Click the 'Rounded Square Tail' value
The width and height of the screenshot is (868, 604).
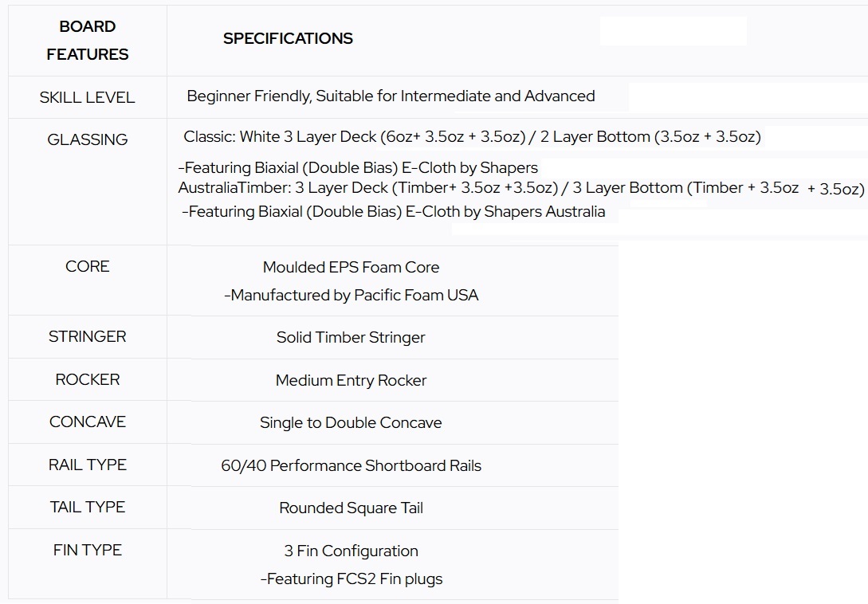point(351,508)
